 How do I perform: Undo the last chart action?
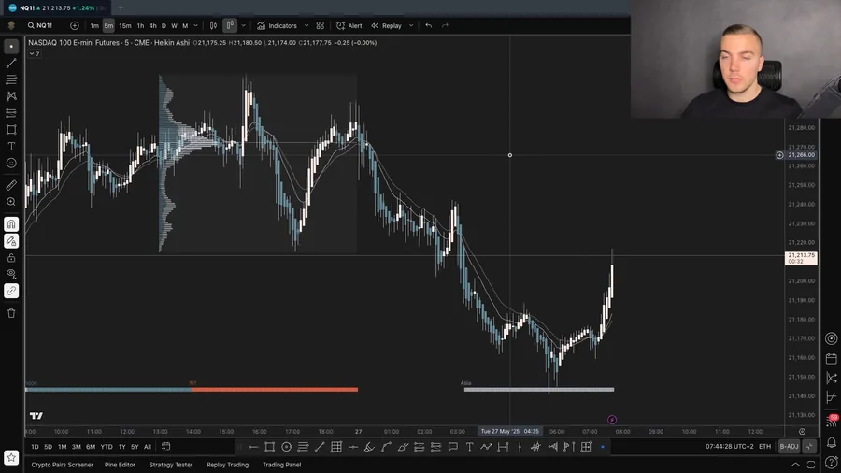pyautogui.click(x=428, y=26)
